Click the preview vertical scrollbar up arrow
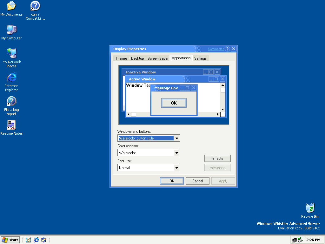The image size is (325, 244). pyautogui.click(x=223, y=85)
